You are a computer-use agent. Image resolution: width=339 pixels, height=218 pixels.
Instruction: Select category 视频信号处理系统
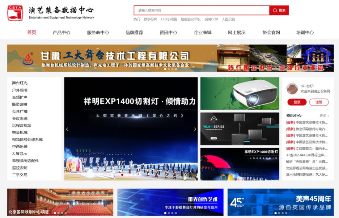[27, 139]
